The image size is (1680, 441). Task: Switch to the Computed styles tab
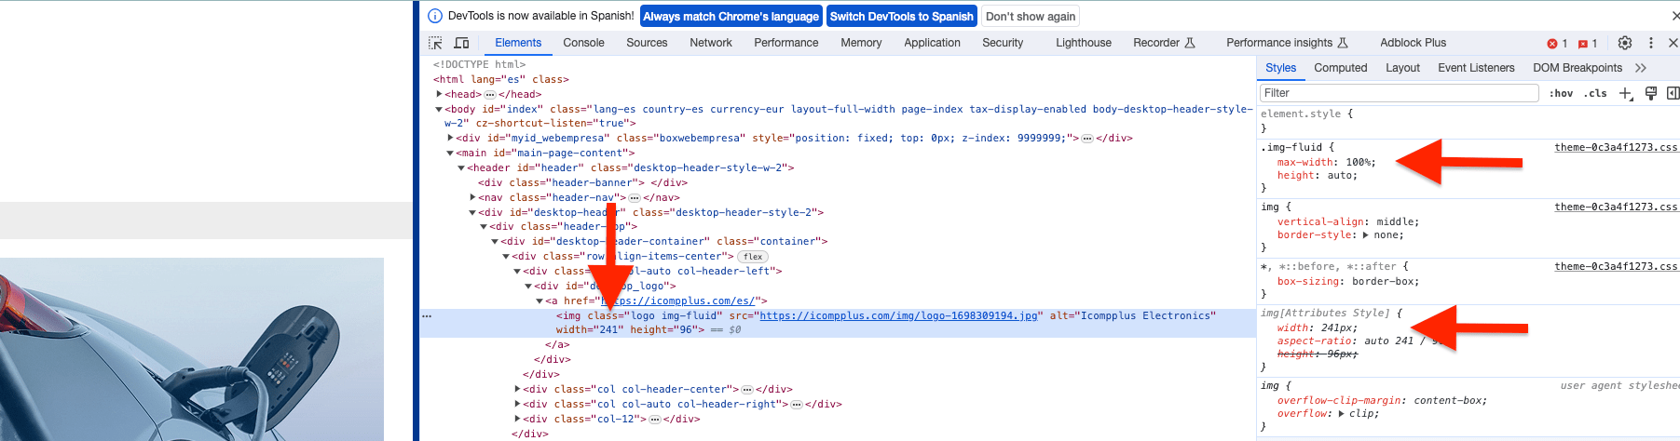pyautogui.click(x=1340, y=68)
